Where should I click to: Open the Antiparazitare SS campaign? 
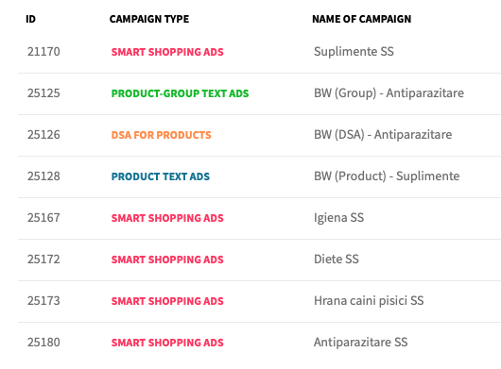361,343
